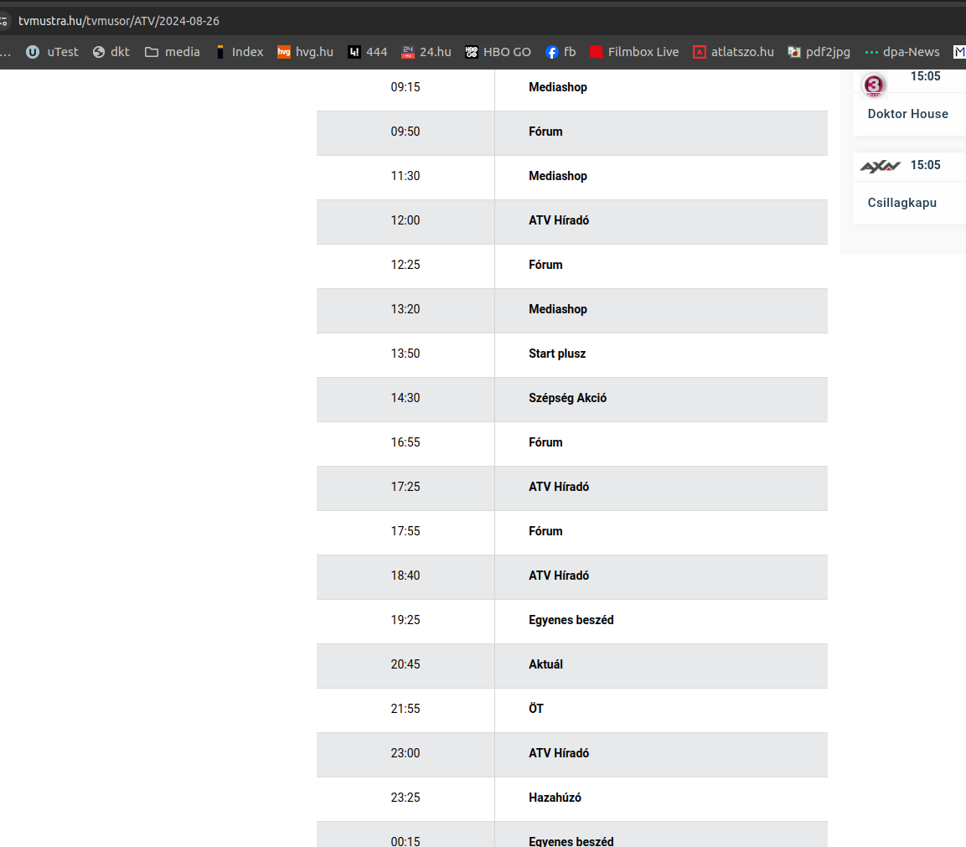Open the Egyenes beszéd show at 19:25

point(571,620)
